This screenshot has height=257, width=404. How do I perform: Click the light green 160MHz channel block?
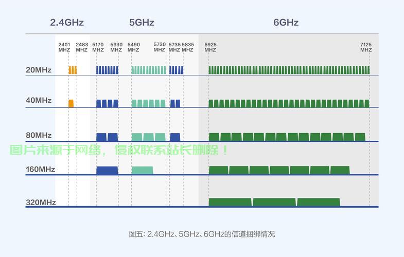pos(142,170)
